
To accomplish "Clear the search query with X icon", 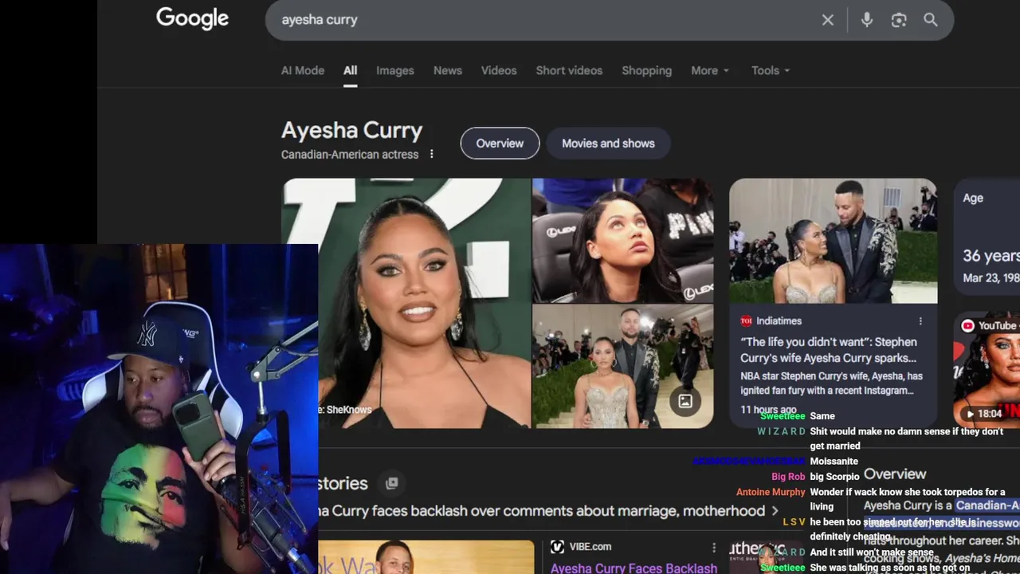I will pos(828,20).
